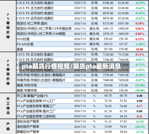Click '现货价(中间价):对二甲苯:FOB韩国' label

(x=41, y=34)
